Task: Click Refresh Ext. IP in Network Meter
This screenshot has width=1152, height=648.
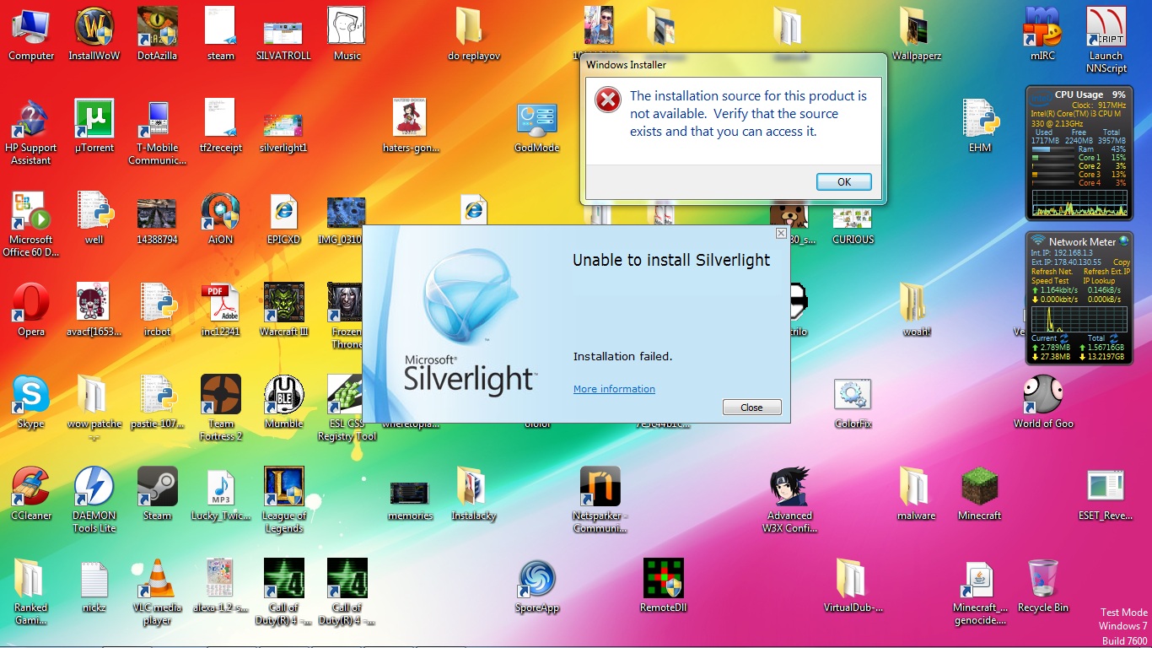Action: [1106, 272]
